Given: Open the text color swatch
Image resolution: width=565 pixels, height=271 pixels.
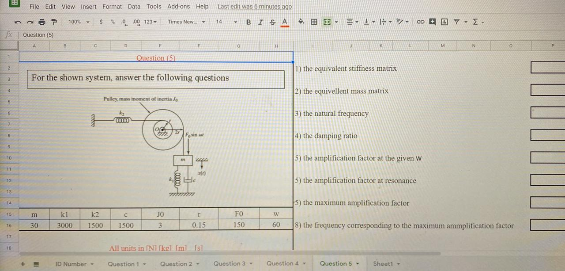Looking at the screenshot, I should click(x=284, y=22).
